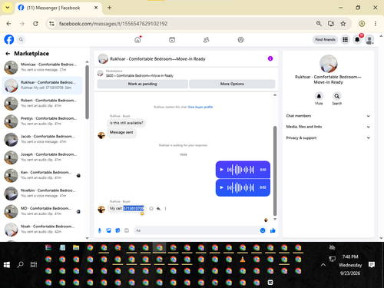This screenshot has height=288, width=384.
Task: Open more options for 'My cell' message
Action: pyautogui.click(x=165, y=209)
